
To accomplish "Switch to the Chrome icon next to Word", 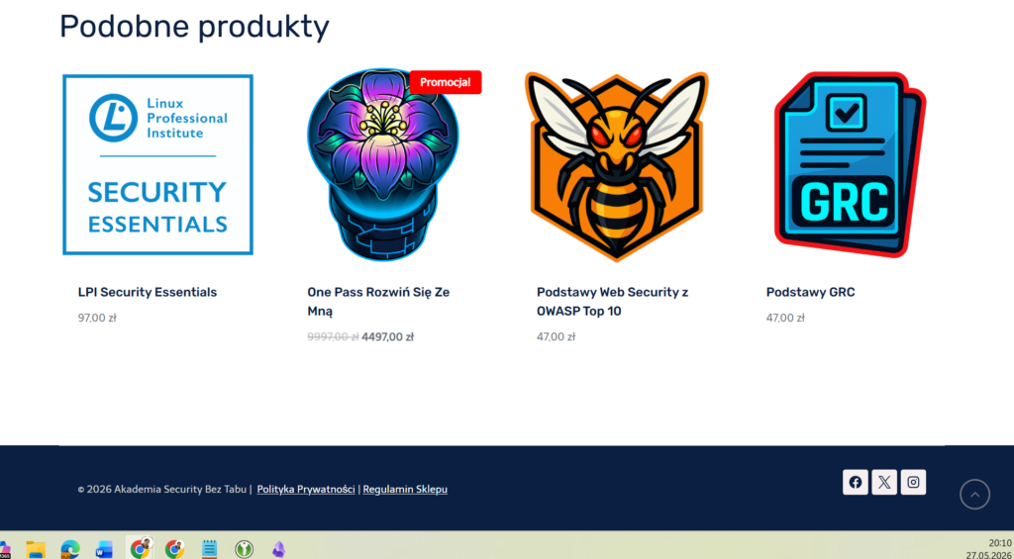I will [139, 549].
